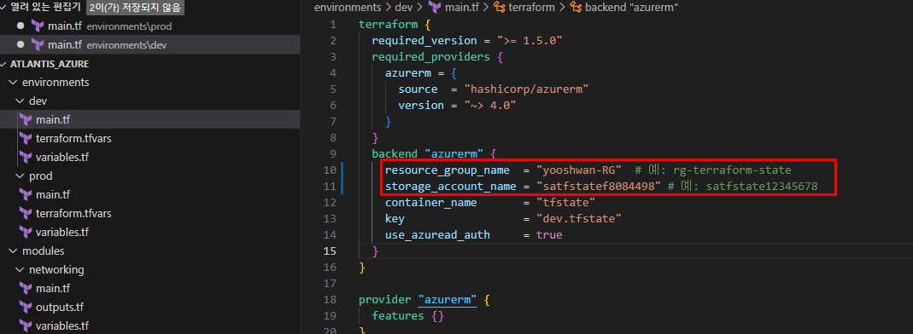
Task: Click Terraform icon of prod terraform.tfvars
Action: [x=25, y=213]
